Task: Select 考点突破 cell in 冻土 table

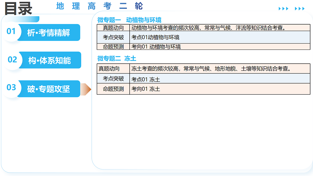Action: [113, 78]
